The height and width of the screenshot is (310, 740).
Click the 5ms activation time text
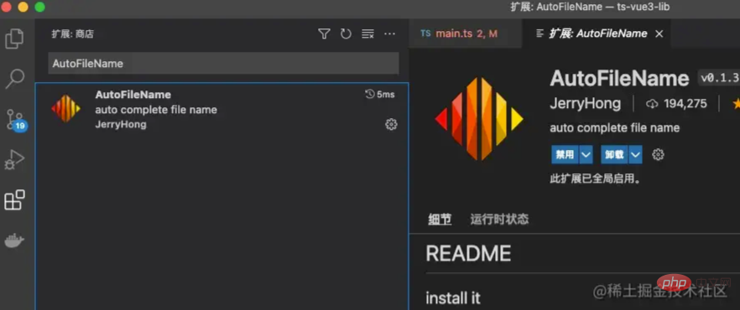pyautogui.click(x=386, y=94)
